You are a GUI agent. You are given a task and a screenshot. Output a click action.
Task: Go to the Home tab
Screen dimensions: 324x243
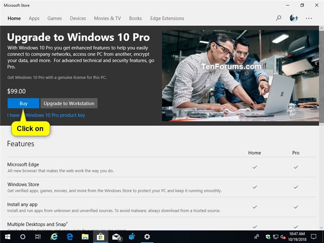click(14, 19)
